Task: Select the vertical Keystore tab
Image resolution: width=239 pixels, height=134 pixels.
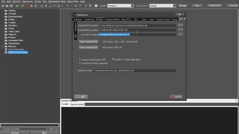Action: coord(75,27)
